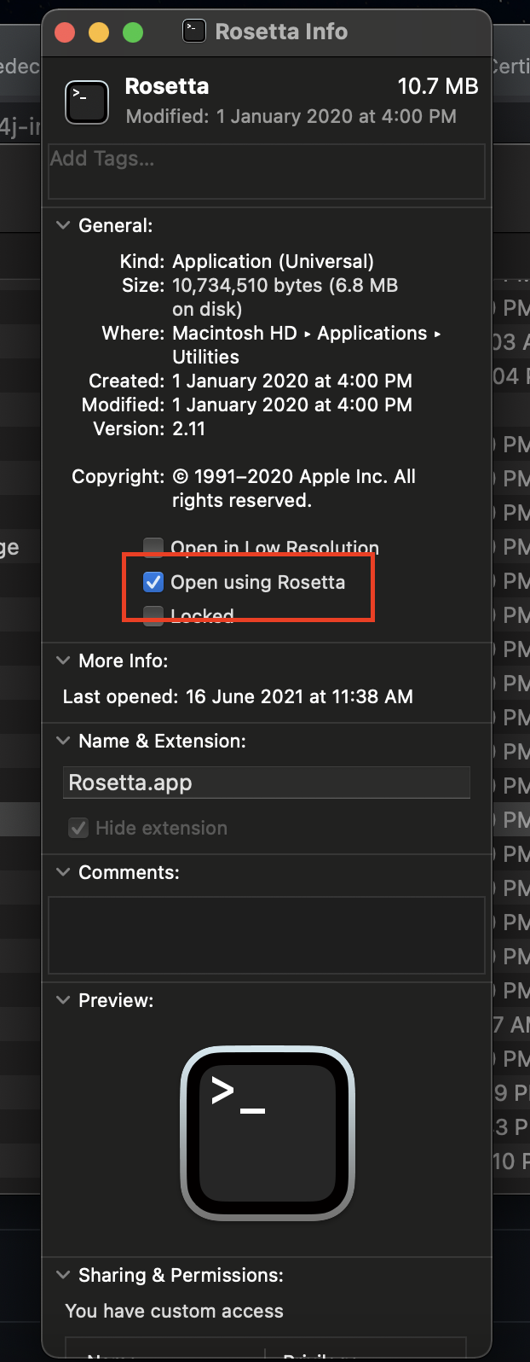The height and width of the screenshot is (1362, 530).
Task: Click the green zoom window button
Action: (x=133, y=32)
